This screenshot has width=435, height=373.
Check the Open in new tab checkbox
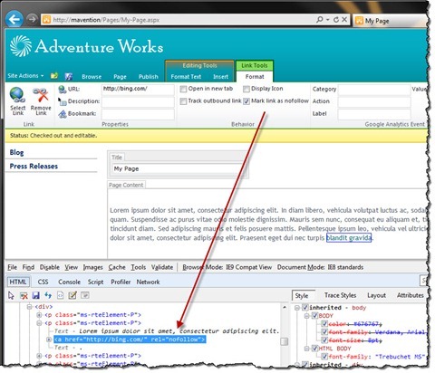point(183,89)
